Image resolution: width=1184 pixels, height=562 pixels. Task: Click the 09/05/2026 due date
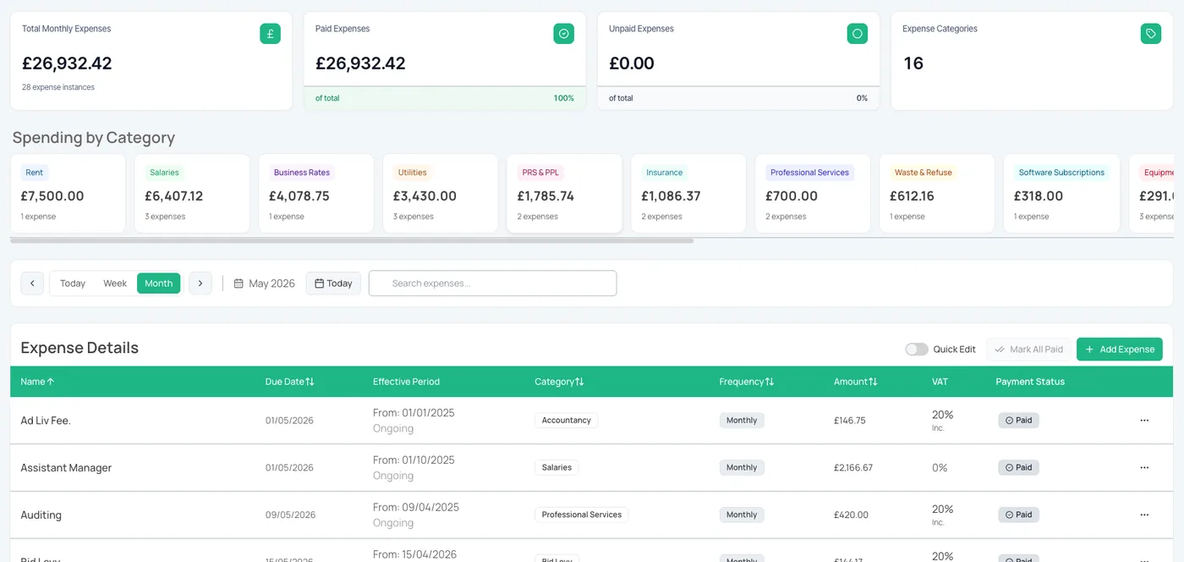[x=290, y=515]
